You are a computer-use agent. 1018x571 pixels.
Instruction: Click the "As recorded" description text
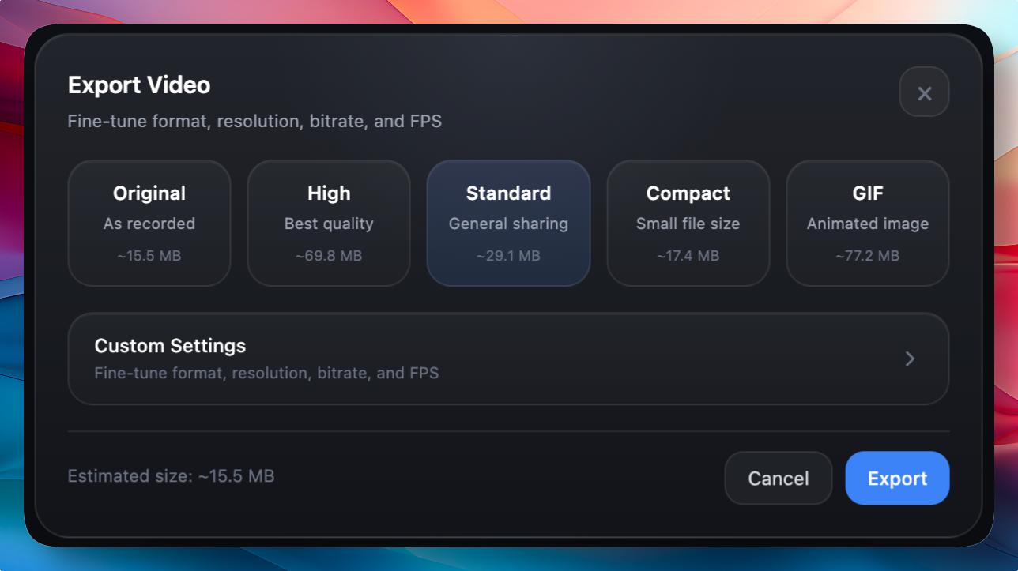click(x=149, y=224)
